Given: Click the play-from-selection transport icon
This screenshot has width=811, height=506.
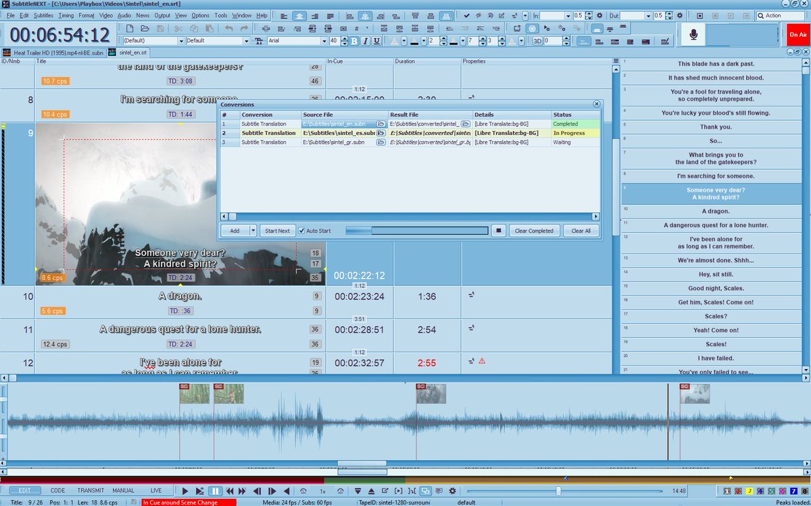Looking at the screenshot, I should 199,490.
